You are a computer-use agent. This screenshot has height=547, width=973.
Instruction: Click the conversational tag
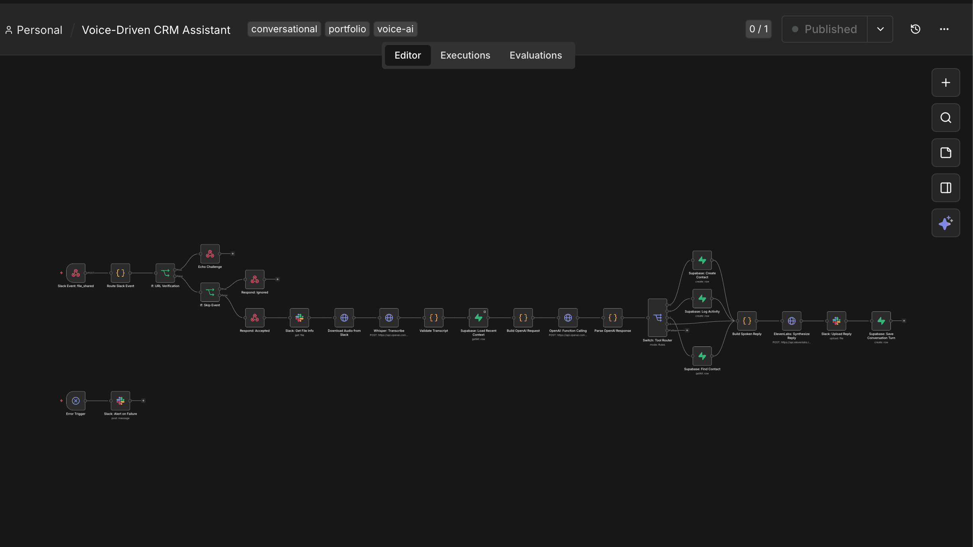point(284,29)
